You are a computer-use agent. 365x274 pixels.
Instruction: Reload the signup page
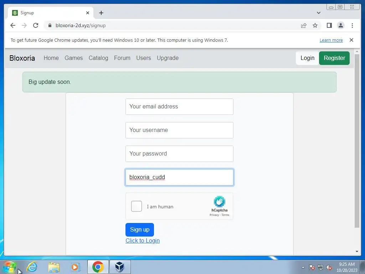pos(36,25)
